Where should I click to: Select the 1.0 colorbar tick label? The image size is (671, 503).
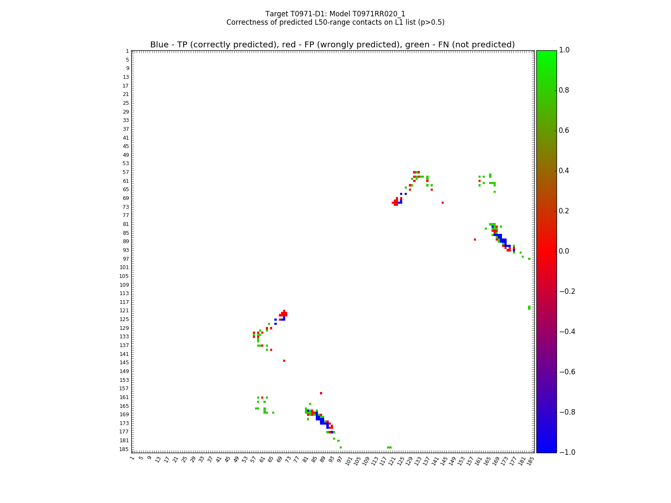(565, 50)
